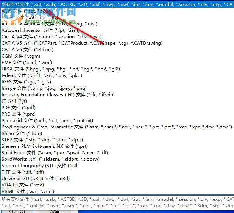Select Autodesk AutoCAD 文件 filter
This screenshot has width=234, height=213.
(117, 24)
